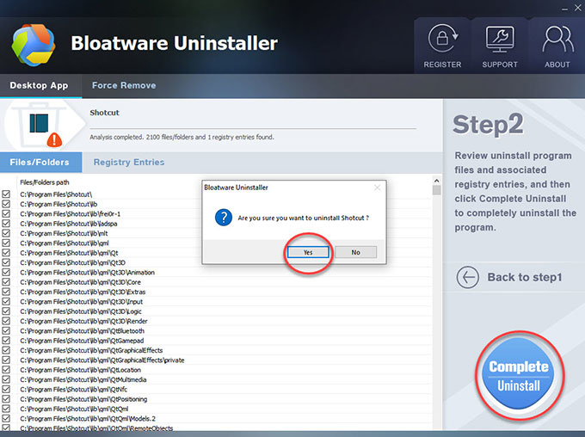Screen dimensions: 585x437
Task: Toggle the lib\qml\Qt3D\Animation checkbox
Action: click(6, 272)
